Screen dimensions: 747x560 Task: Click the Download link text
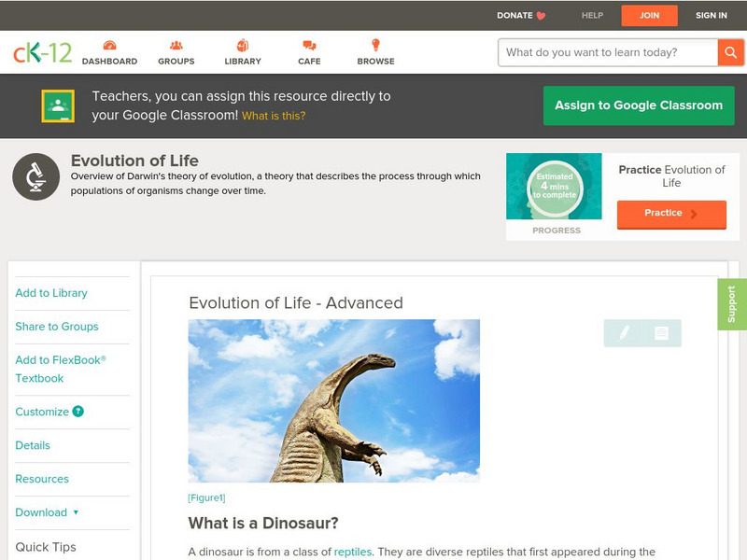coord(41,512)
